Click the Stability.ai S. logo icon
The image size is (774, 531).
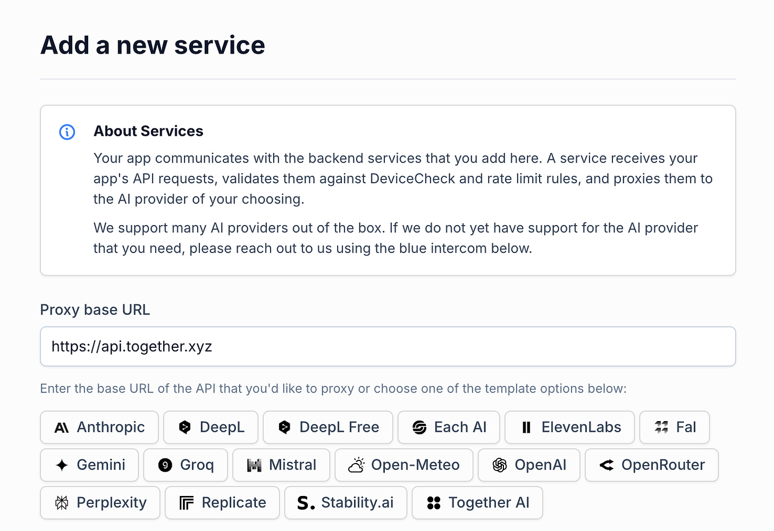[x=306, y=503]
